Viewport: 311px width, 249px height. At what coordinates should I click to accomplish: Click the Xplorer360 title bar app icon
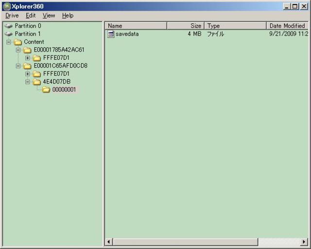[6, 6]
